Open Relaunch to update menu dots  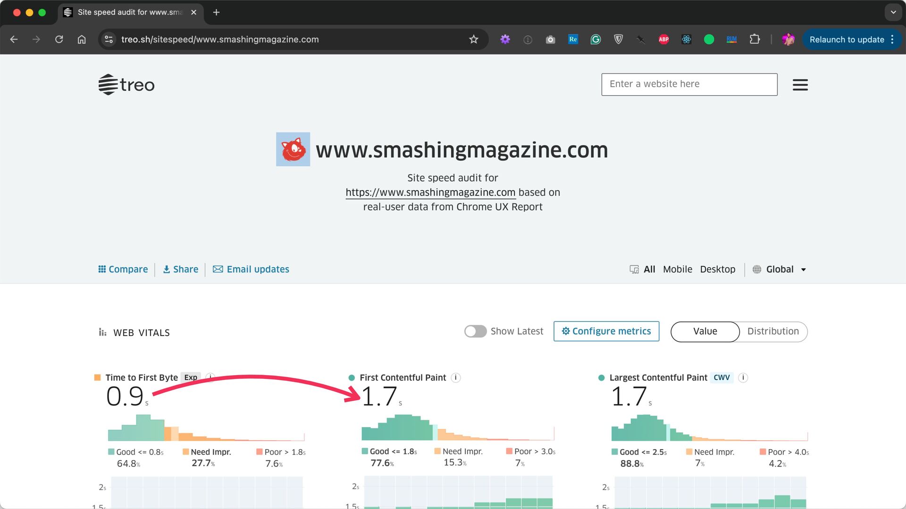pos(892,40)
